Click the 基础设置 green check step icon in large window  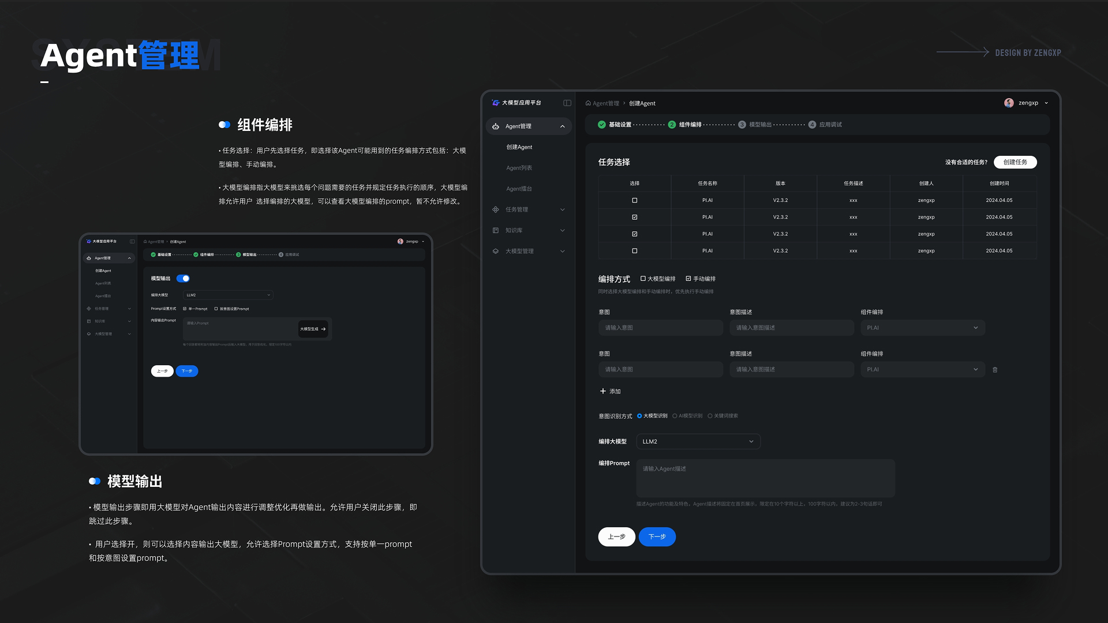[x=602, y=125]
